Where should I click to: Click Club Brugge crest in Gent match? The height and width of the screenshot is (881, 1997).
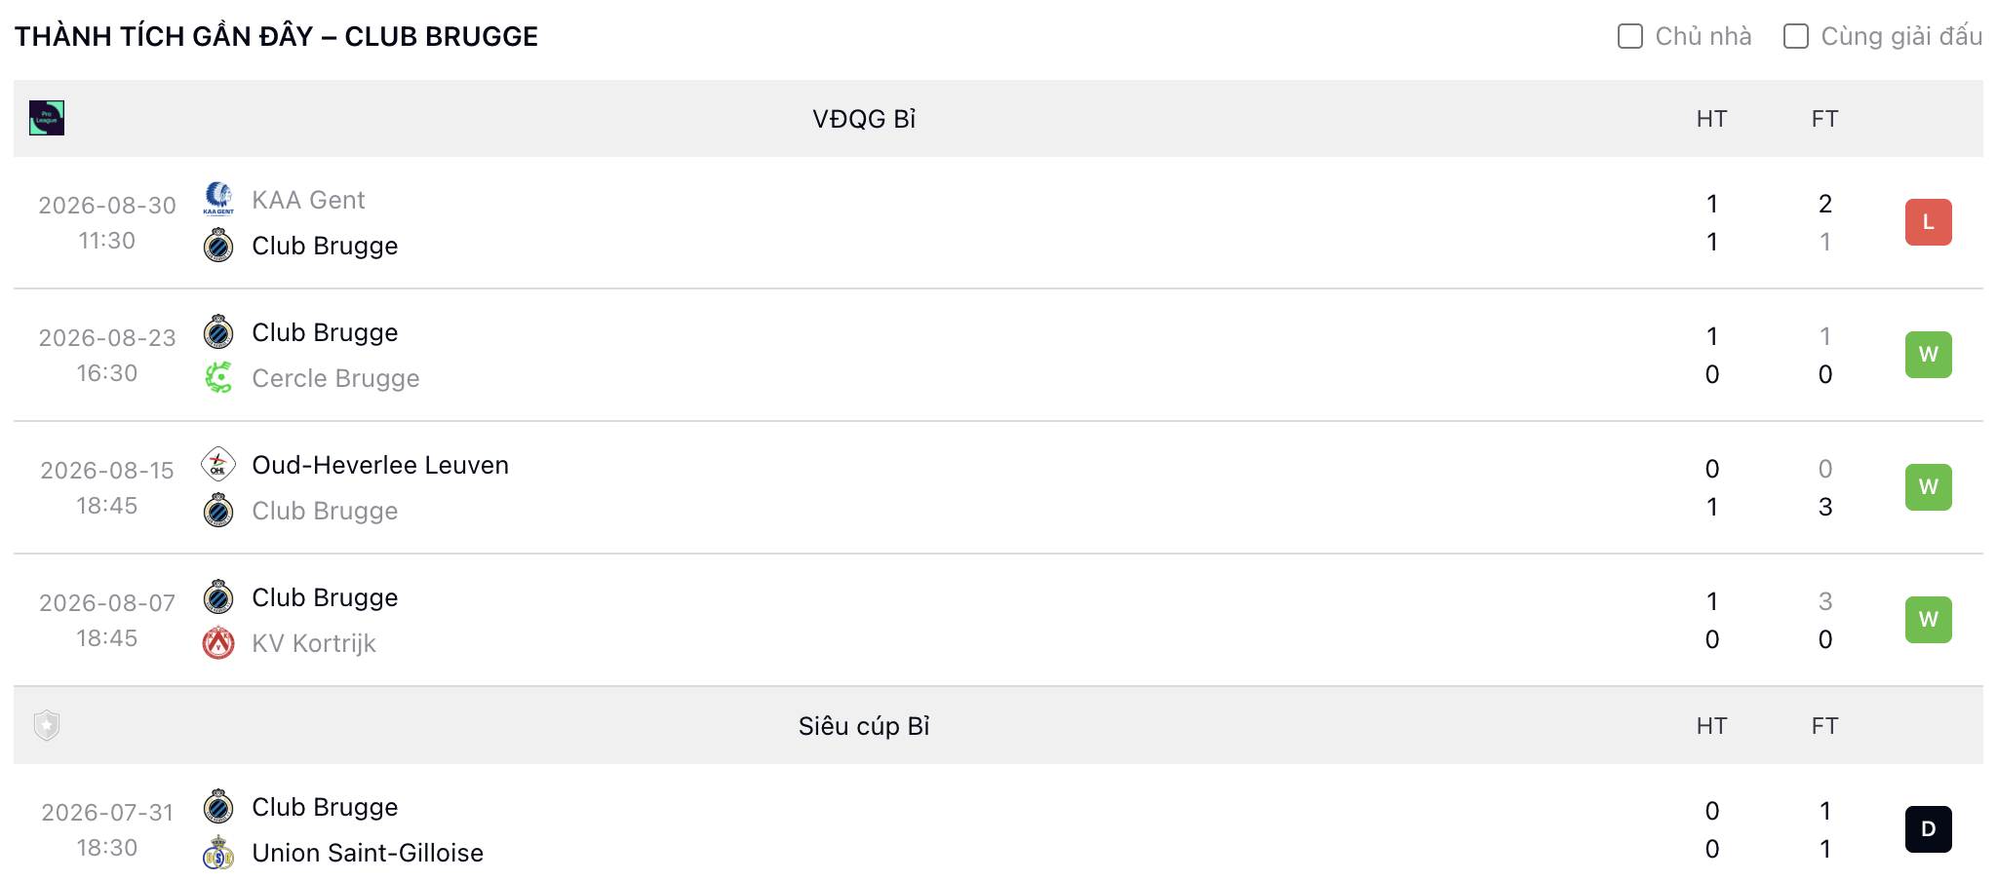point(218,245)
